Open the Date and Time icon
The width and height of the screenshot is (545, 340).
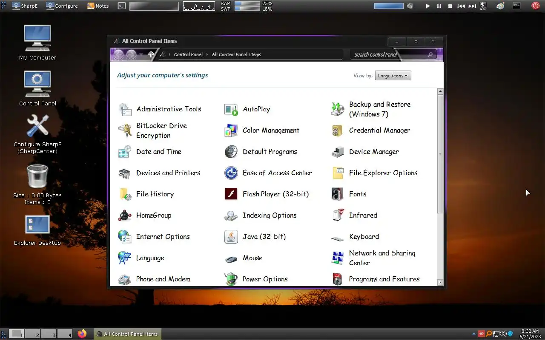click(x=125, y=152)
